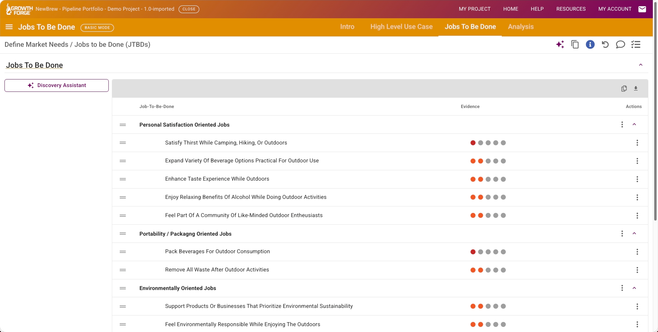The width and height of the screenshot is (658, 332).
Task: Launch the Discovery Assistant
Action: [x=56, y=85]
